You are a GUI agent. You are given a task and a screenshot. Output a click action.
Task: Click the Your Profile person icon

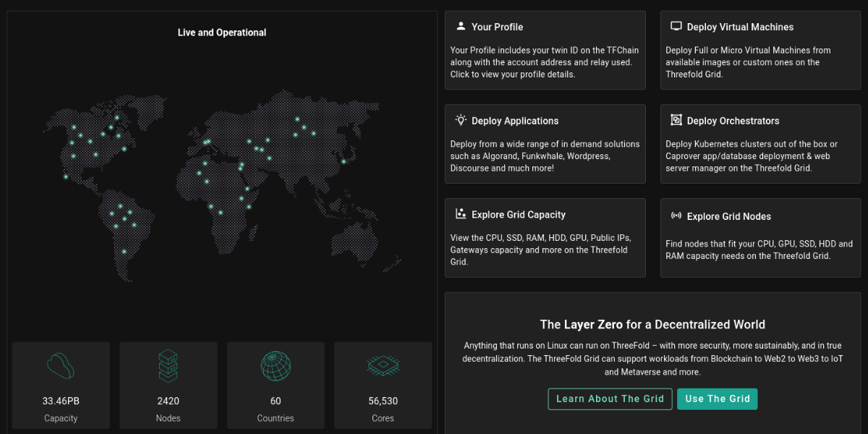461,26
